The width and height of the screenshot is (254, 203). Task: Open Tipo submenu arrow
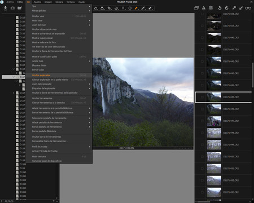pos(89,6)
